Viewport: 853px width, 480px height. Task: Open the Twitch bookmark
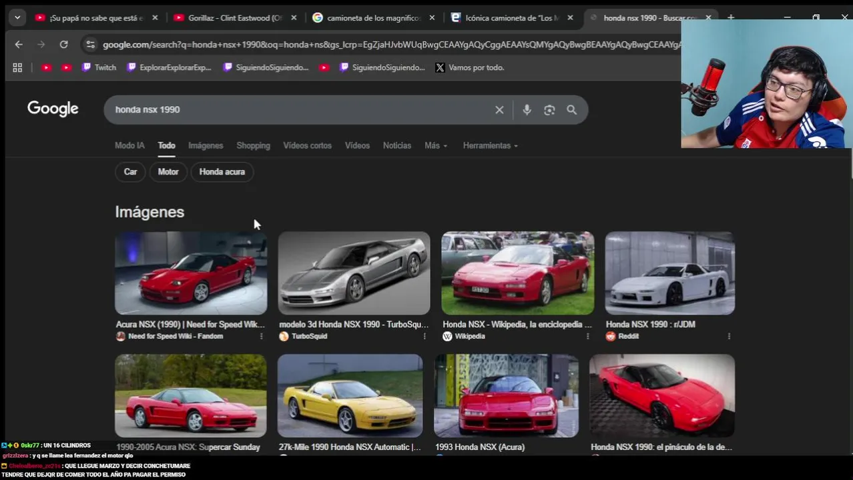point(99,67)
